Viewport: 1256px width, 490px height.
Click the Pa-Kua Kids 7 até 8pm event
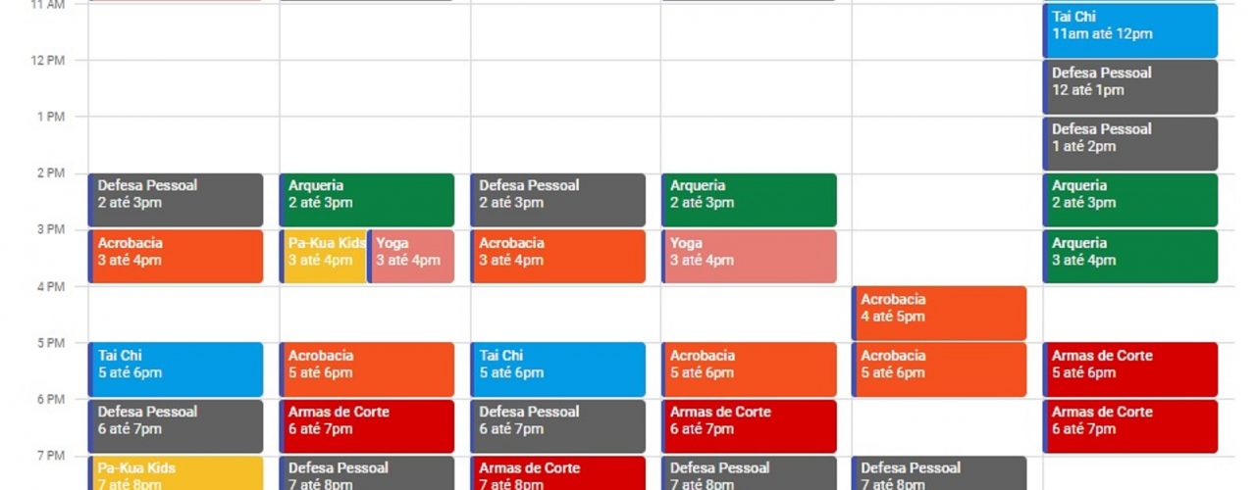click(x=177, y=473)
